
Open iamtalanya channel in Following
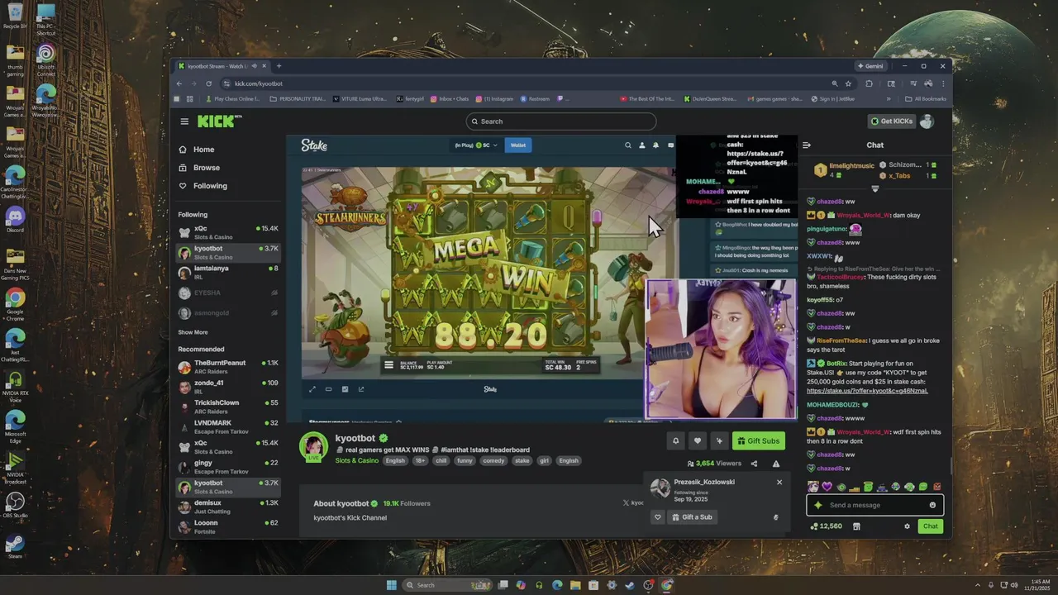tap(228, 272)
